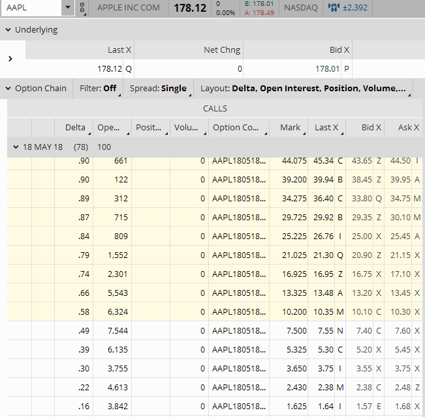
Task: Click the bid price 3.55
Action: (364, 369)
